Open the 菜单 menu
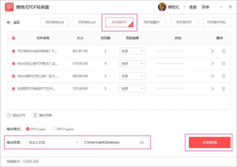 click(206, 7)
